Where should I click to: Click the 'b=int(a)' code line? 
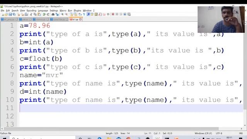[x=37, y=42]
